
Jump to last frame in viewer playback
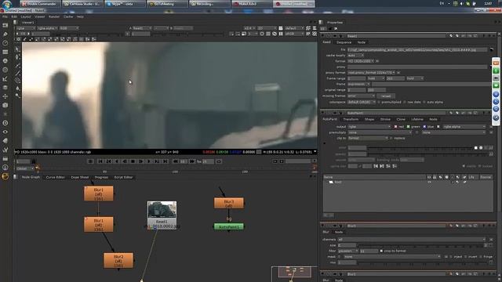(x=166, y=161)
